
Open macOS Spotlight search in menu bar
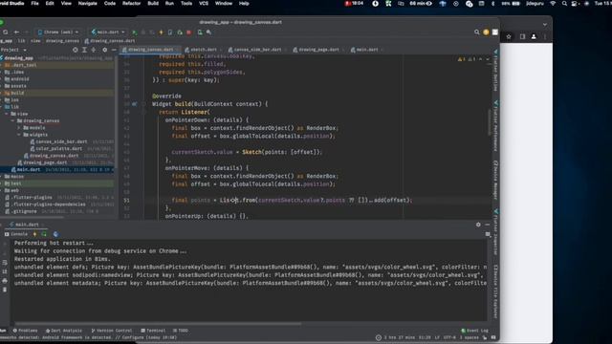(x=564, y=4)
